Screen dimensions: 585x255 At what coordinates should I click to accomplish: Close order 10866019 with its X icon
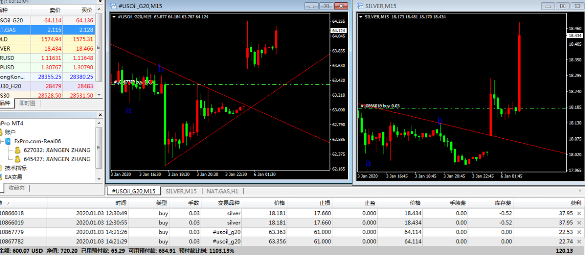click(x=580, y=223)
